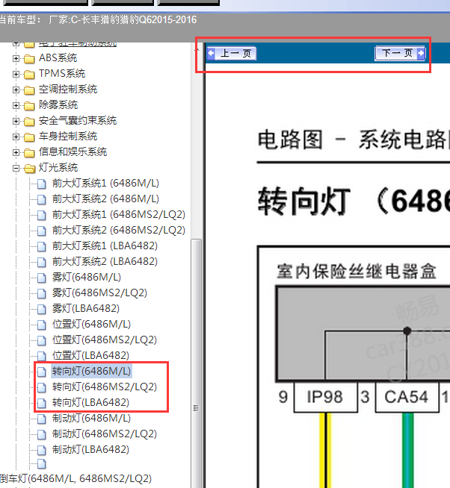Select 车身控制系统 tree entry
The width and height of the screenshot is (450, 488).
pos(68,137)
